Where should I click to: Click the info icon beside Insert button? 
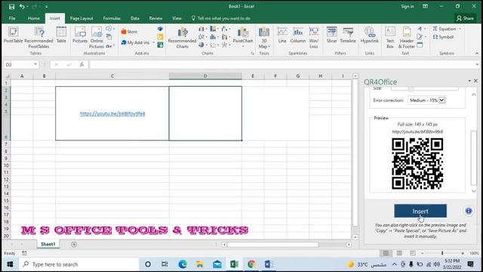point(469,211)
